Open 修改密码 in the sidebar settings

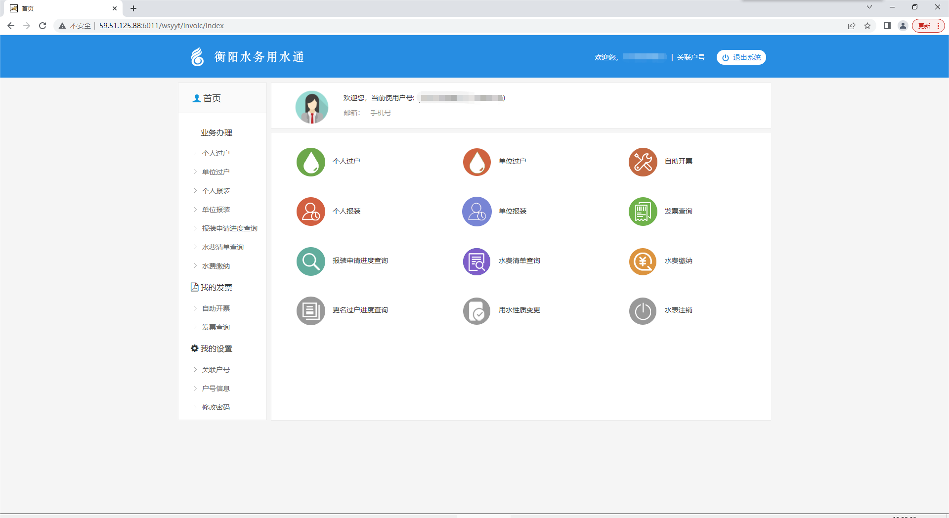tap(216, 407)
